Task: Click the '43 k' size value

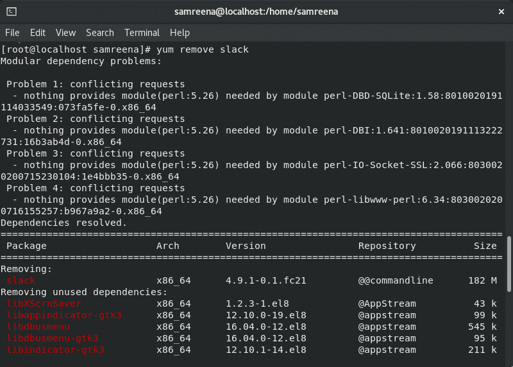Action: click(485, 304)
